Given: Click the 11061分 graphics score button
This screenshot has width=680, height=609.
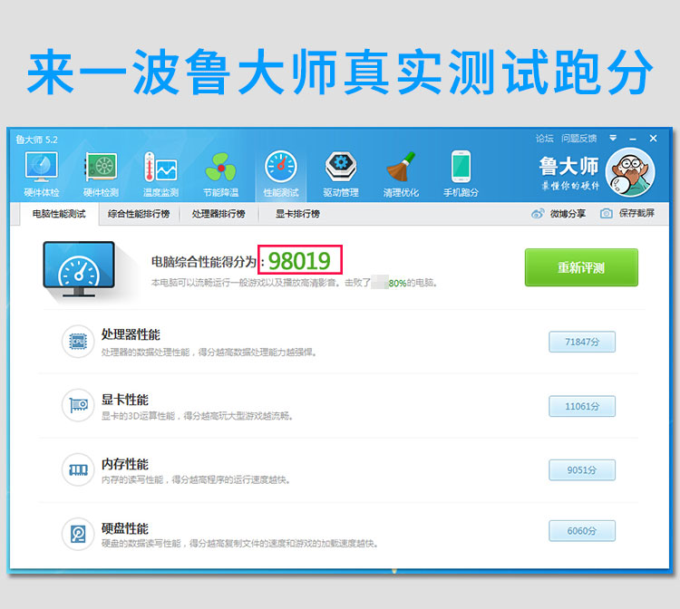Looking at the screenshot, I should point(582,406).
